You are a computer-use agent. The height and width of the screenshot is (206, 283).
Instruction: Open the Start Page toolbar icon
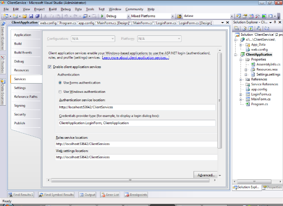pyautogui.click(x=264, y=16)
